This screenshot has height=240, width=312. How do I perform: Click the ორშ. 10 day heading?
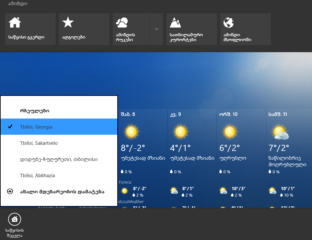[228, 114]
